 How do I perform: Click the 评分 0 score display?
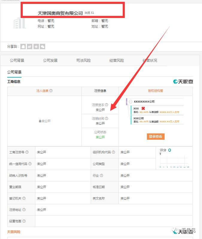click(165, 150)
